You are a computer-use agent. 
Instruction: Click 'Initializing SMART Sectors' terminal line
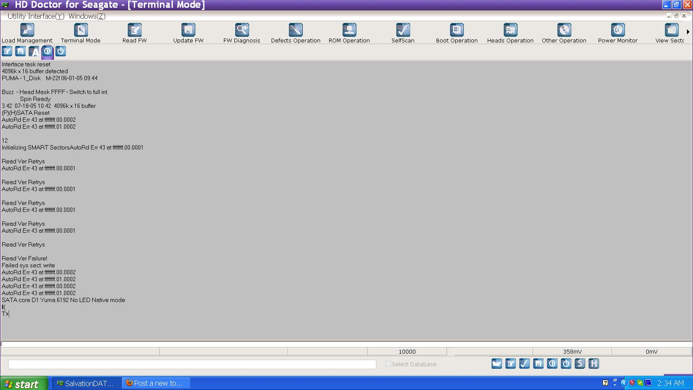(72, 147)
